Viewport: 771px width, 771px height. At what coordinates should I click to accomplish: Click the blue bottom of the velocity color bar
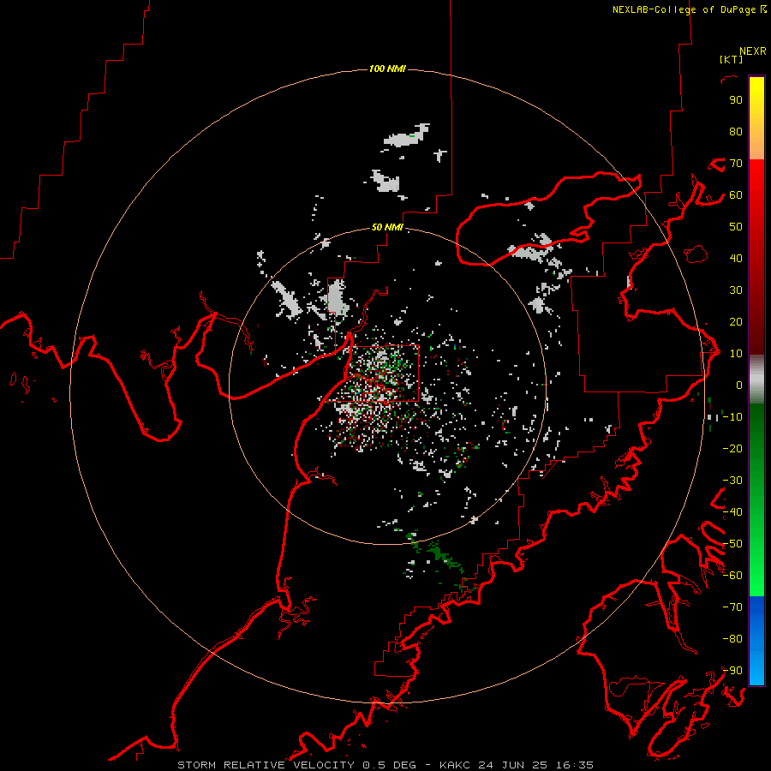click(x=756, y=641)
